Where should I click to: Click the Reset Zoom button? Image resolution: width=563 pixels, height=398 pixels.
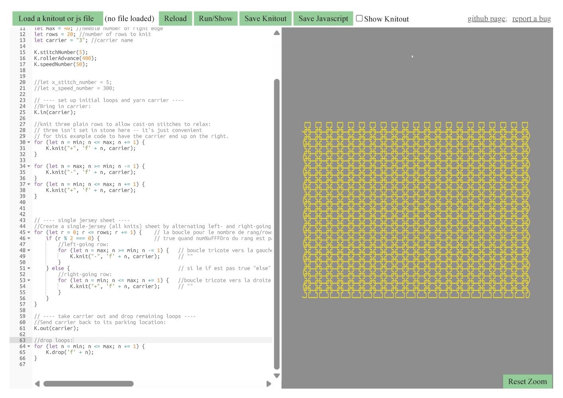tap(528, 381)
